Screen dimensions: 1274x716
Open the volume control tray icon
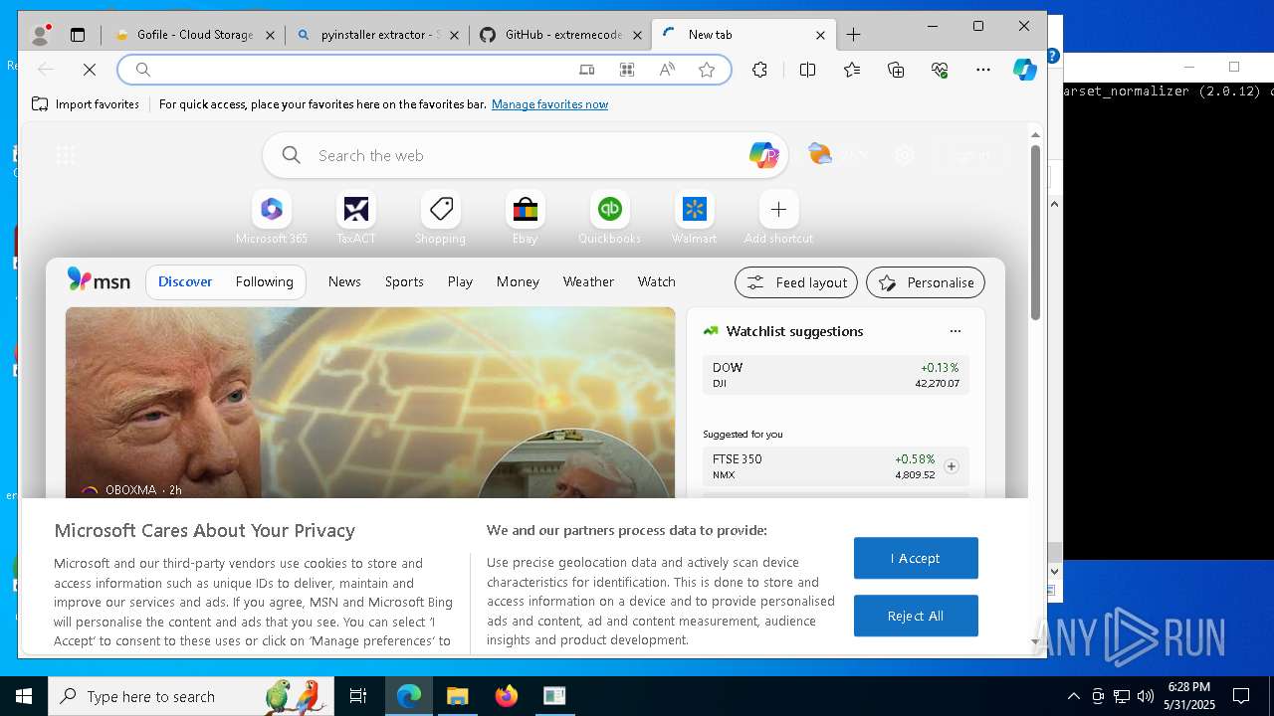[x=1146, y=696]
